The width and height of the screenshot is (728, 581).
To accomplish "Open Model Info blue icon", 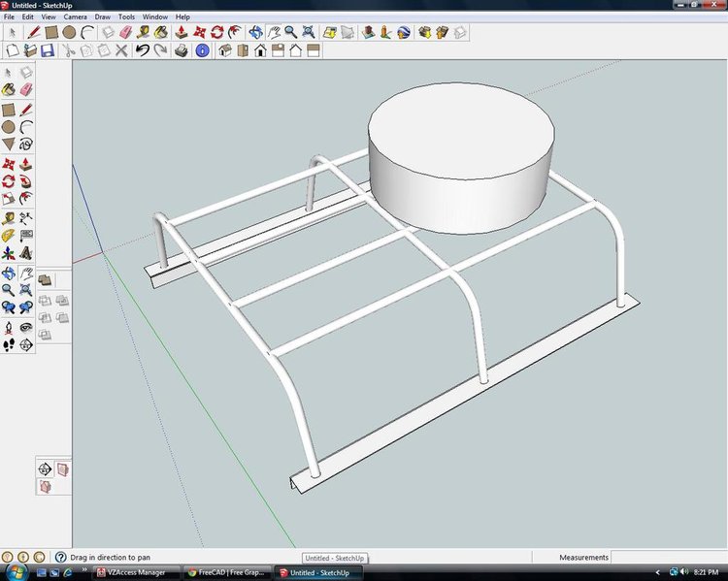I will tap(202, 50).
